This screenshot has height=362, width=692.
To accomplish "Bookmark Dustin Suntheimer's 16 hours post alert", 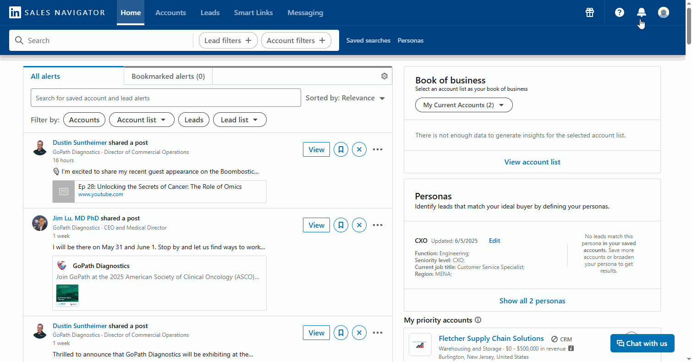I will tap(341, 149).
